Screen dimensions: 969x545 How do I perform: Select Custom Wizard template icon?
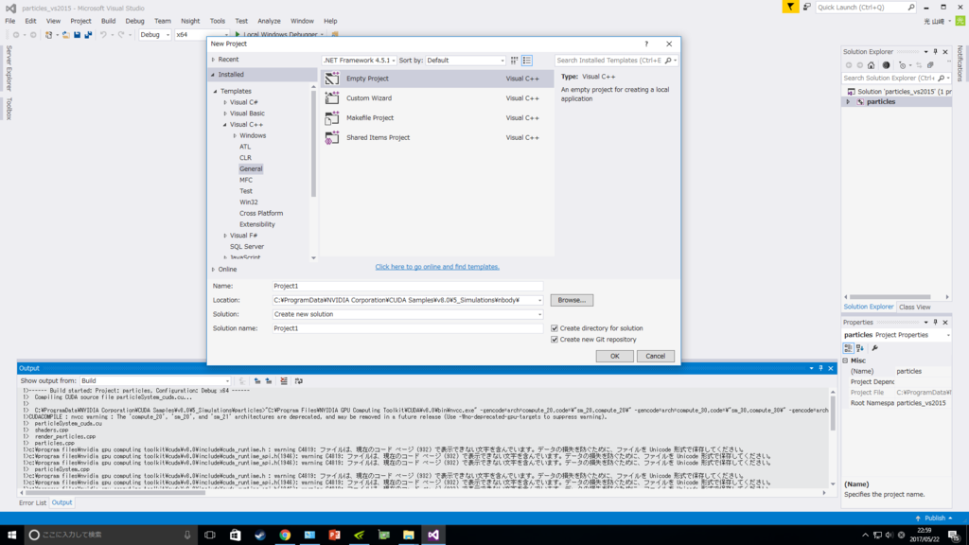[x=332, y=98]
